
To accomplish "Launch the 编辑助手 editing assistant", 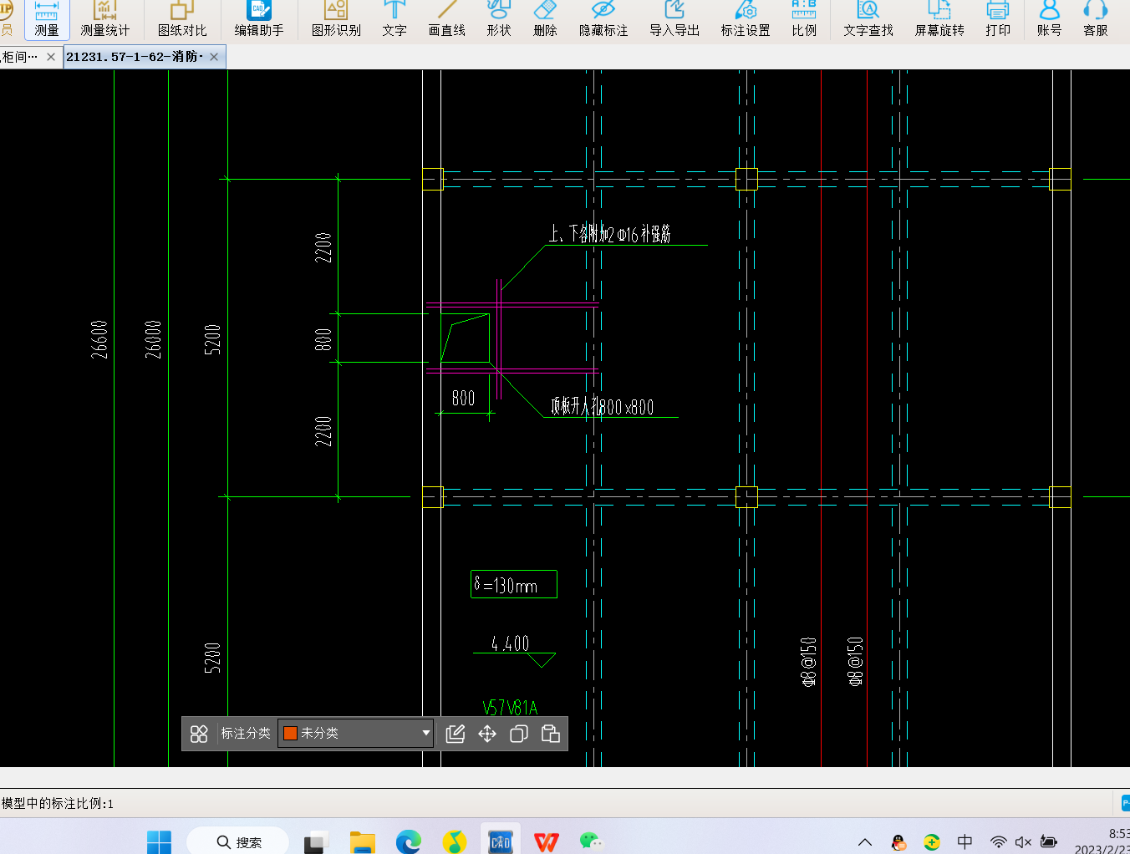I will pyautogui.click(x=259, y=19).
